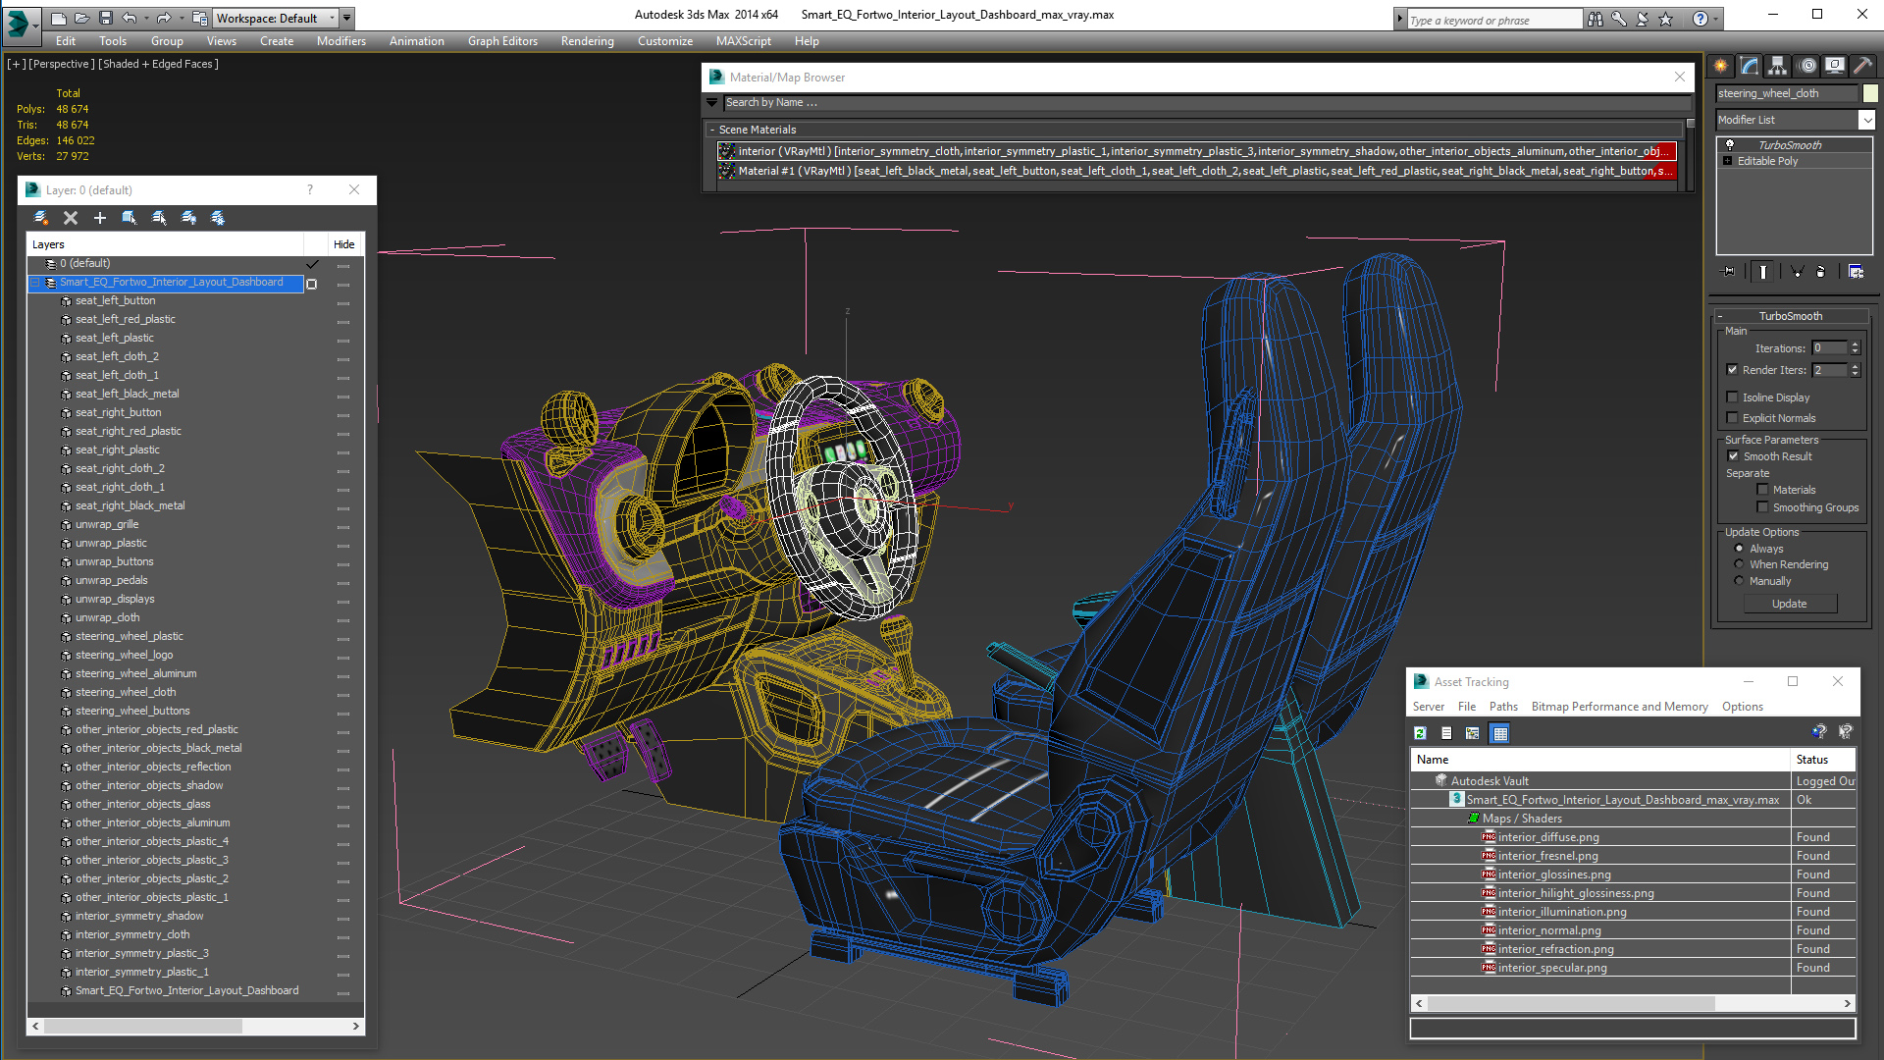Click the Layer dialog horizontal scrollbar
The image size is (1884, 1060).
click(x=143, y=1026)
